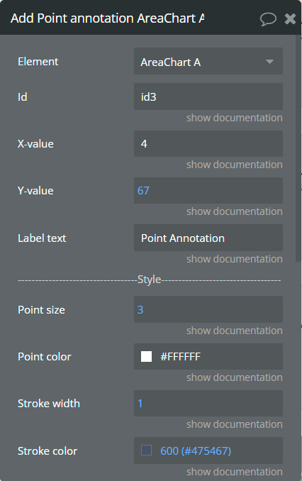Show documentation under X-value
The image size is (302, 481).
234,165
